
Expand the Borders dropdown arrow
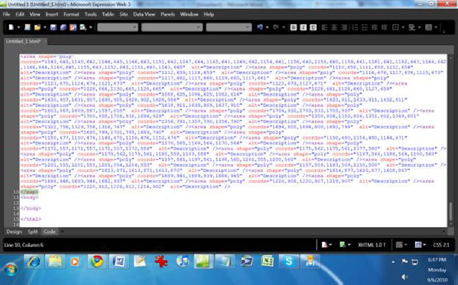(x=403, y=27)
